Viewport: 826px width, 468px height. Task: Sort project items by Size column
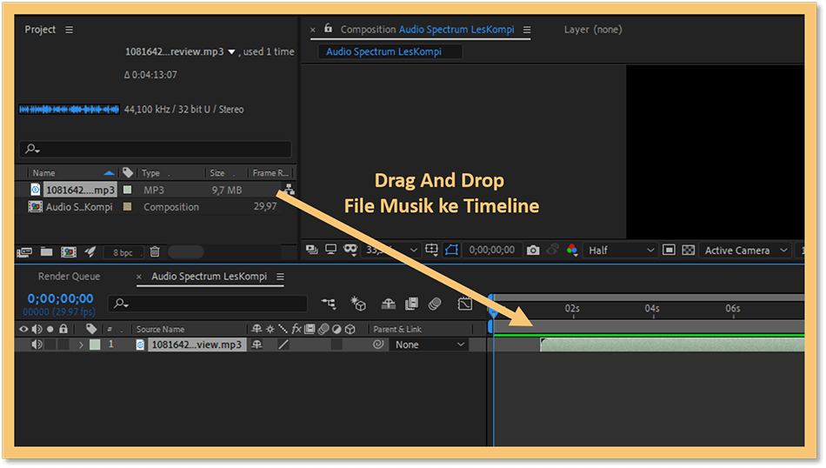coord(217,173)
